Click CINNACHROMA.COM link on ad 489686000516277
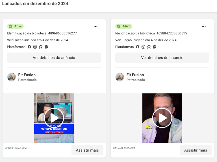This screenshot has height=162, width=217. (16, 148)
